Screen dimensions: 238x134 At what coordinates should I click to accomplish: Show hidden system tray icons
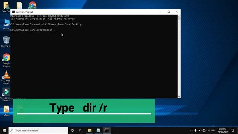coord(192,130)
